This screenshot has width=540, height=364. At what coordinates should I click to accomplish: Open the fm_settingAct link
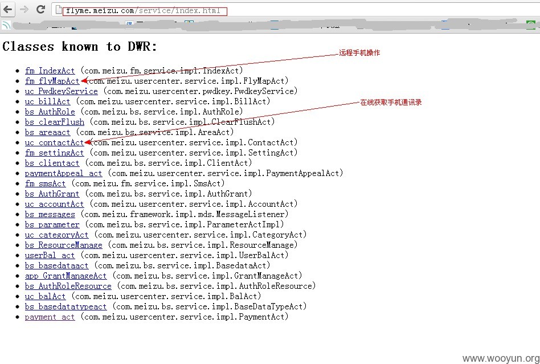click(x=55, y=153)
